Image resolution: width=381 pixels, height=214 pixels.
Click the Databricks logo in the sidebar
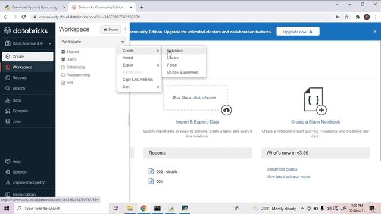[26, 30]
